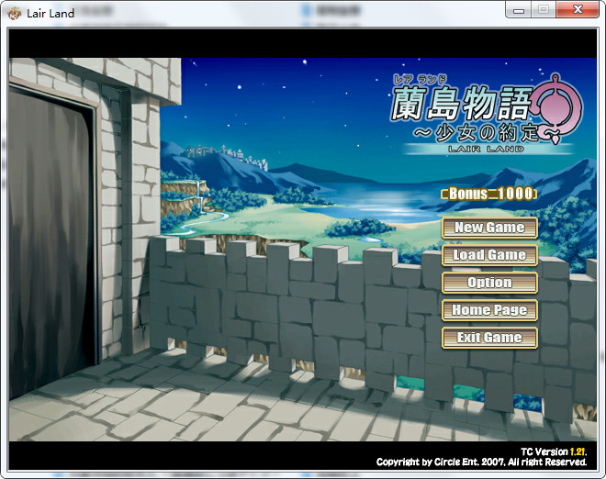Click the Lair Land window title text

tap(50, 13)
